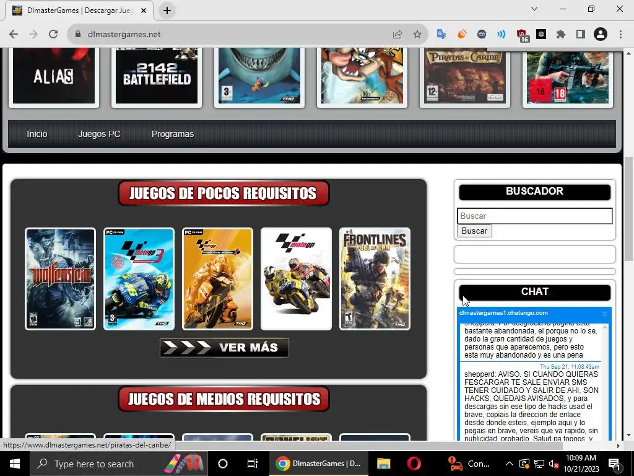The width and height of the screenshot is (634, 476).
Task: Close the chatango chat widget
Action: (x=604, y=314)
